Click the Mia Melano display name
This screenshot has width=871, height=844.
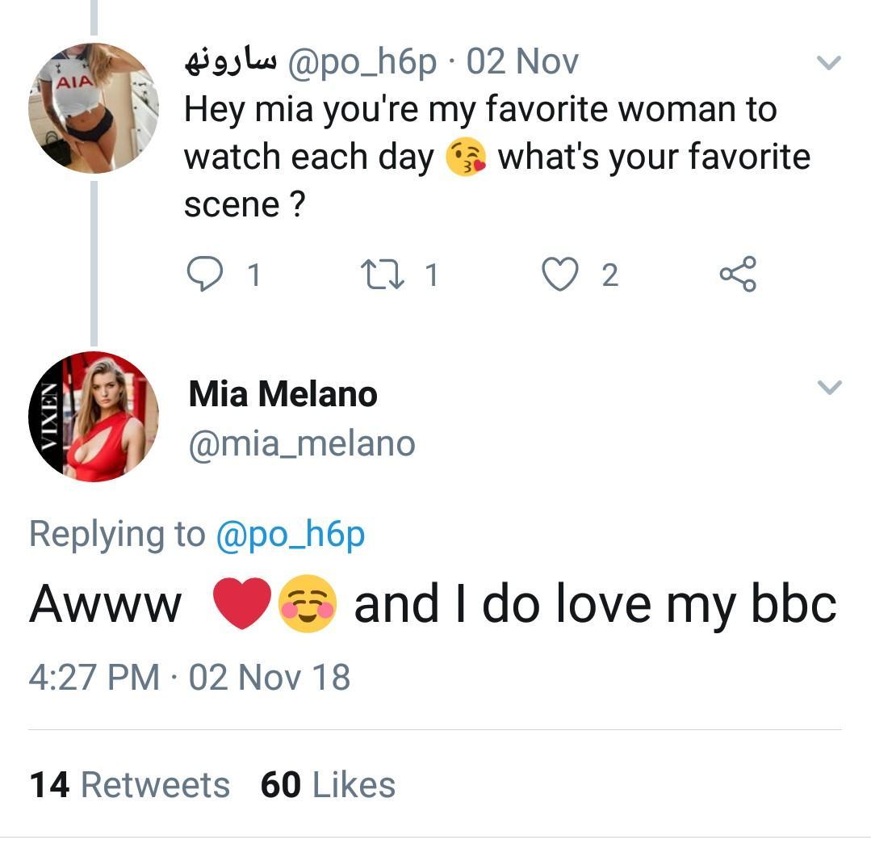(283, 395)
